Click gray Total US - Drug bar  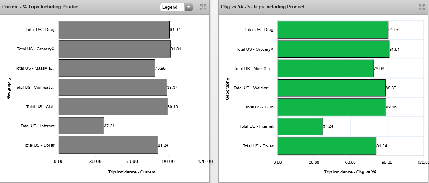coord(114,30)
